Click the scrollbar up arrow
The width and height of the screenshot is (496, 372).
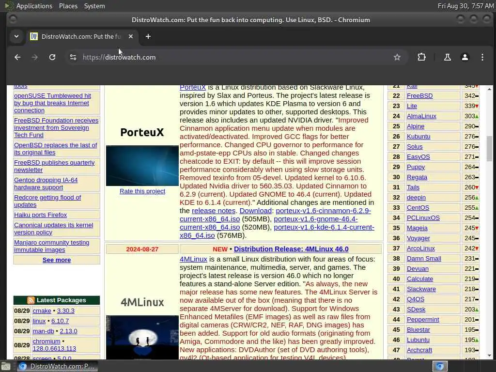[489, 89]
